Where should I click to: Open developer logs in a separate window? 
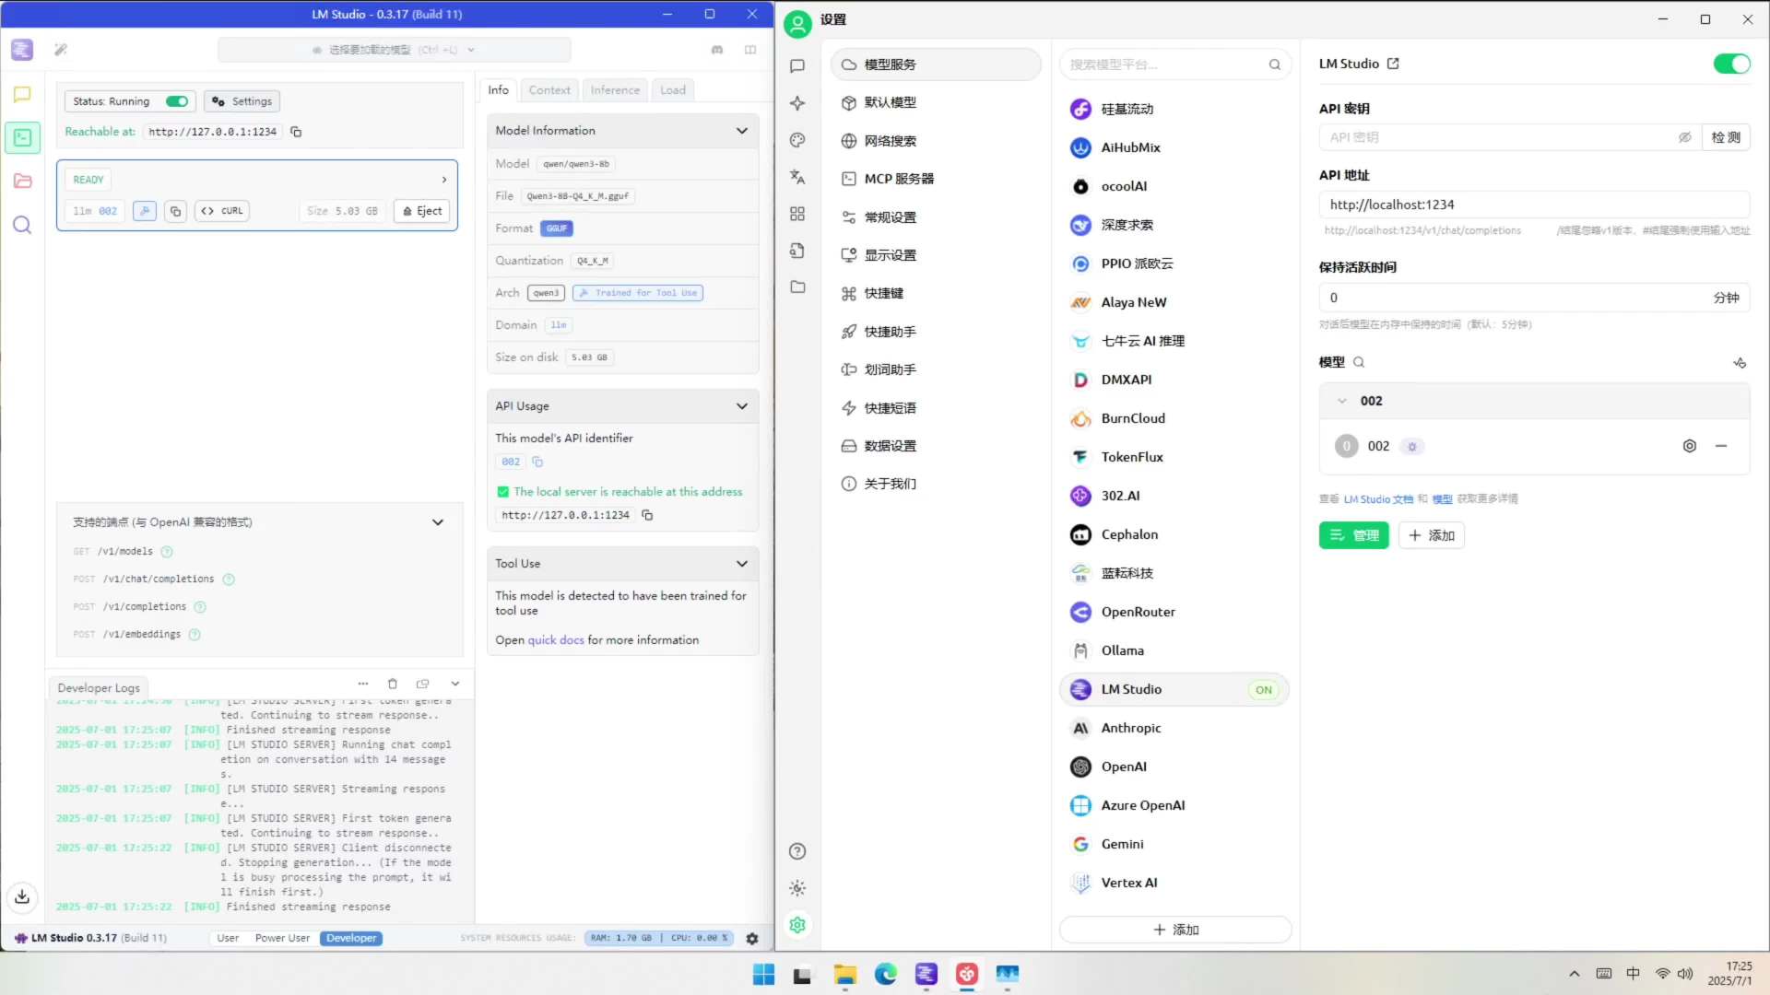[423, 684]
